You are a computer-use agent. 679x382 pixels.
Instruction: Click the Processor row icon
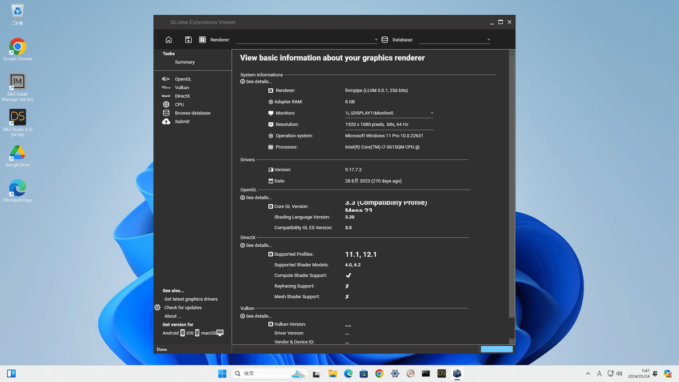(x=270, y=147)
